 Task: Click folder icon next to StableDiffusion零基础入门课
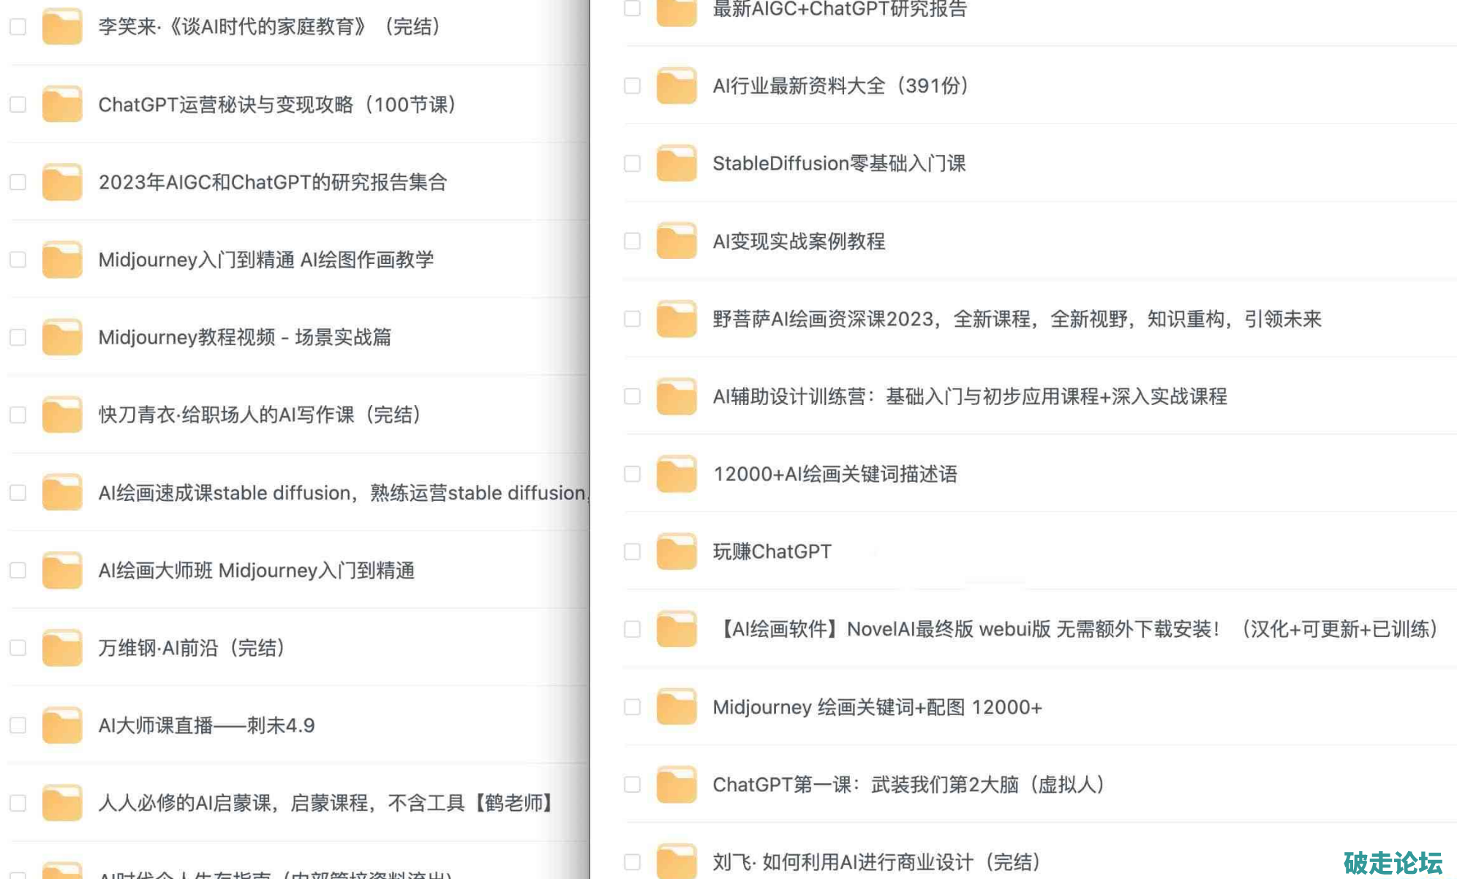(676, 163)
